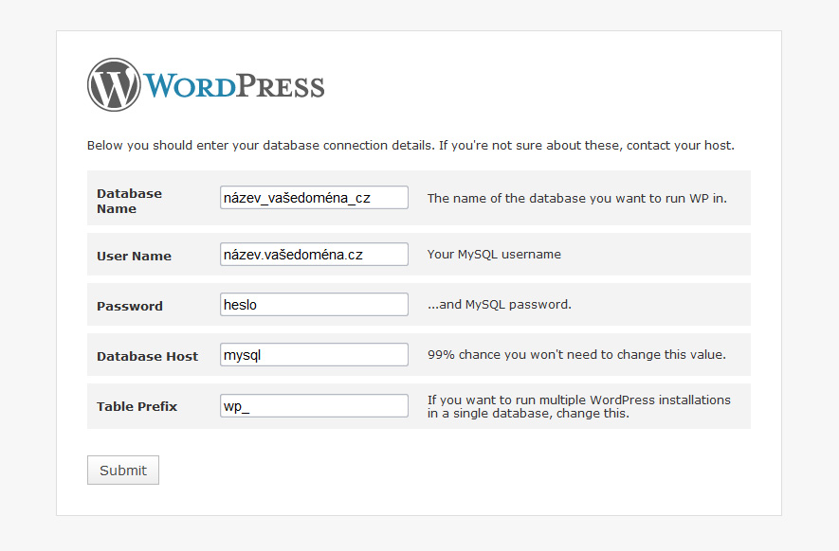Image resolution: width=839 pixels, height=551 pixels.
Task: Click the 'Below you should enter' intro text
Action: 410,146
